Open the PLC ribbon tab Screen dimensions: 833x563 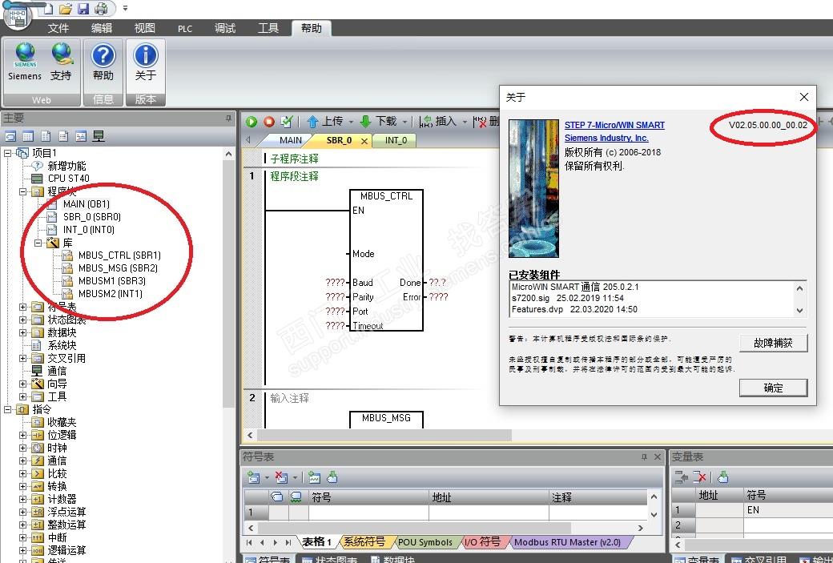tap(185, 29)
